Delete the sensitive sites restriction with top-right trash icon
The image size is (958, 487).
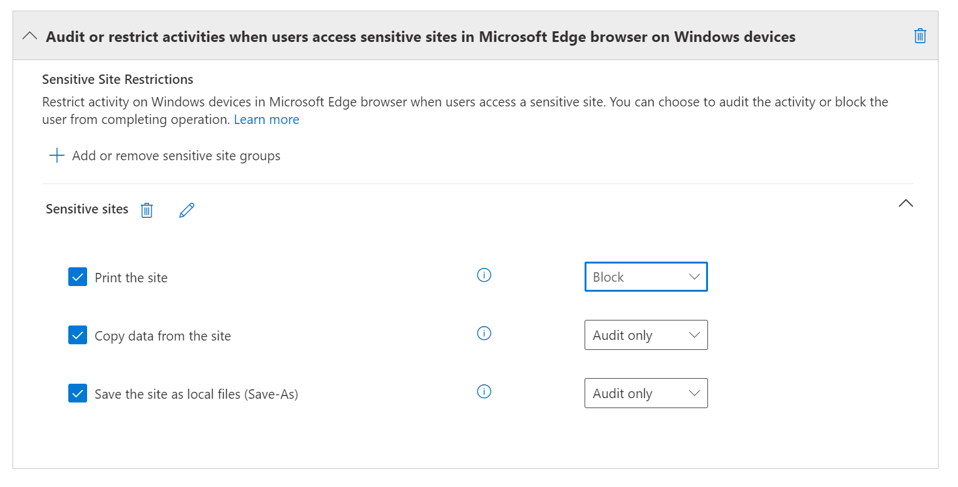click(x=920, y=36)
